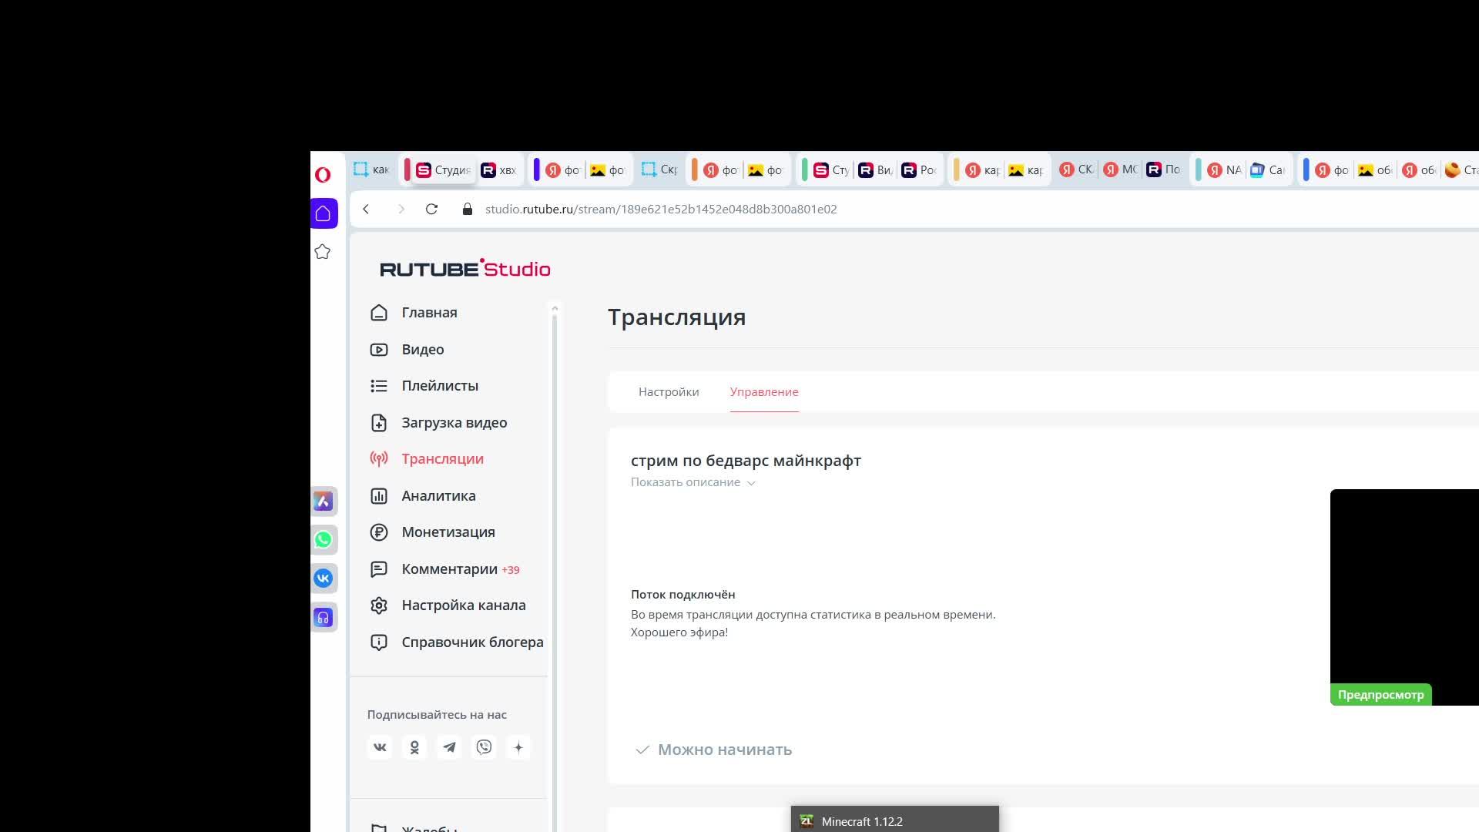Viewport: 1479px width, 832px height.
Task: Open Загрузка видео page
Action: (454, 423)
